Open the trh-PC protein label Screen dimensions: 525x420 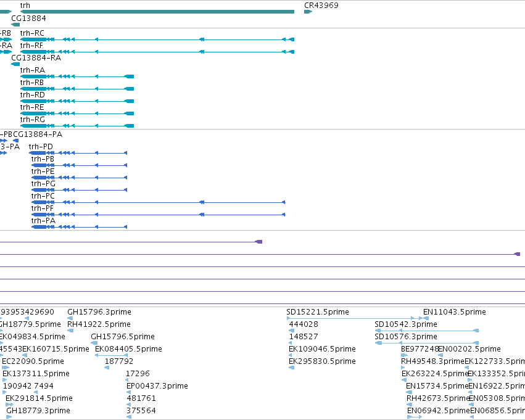[43, 196]
